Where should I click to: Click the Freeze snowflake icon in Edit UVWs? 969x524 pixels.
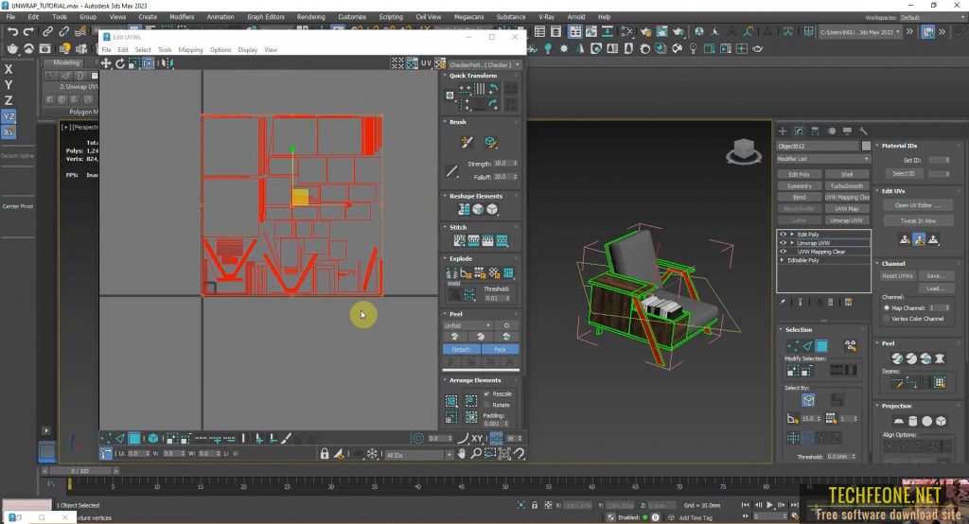pos(372,454)
